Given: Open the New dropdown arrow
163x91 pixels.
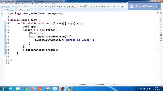Looking at the screenshot, I should pos(4,7).
